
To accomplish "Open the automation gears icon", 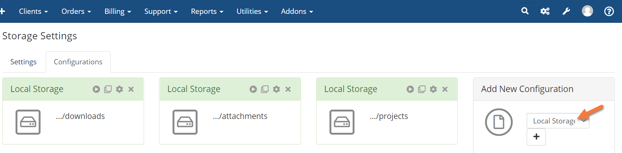I will point(545,11).
